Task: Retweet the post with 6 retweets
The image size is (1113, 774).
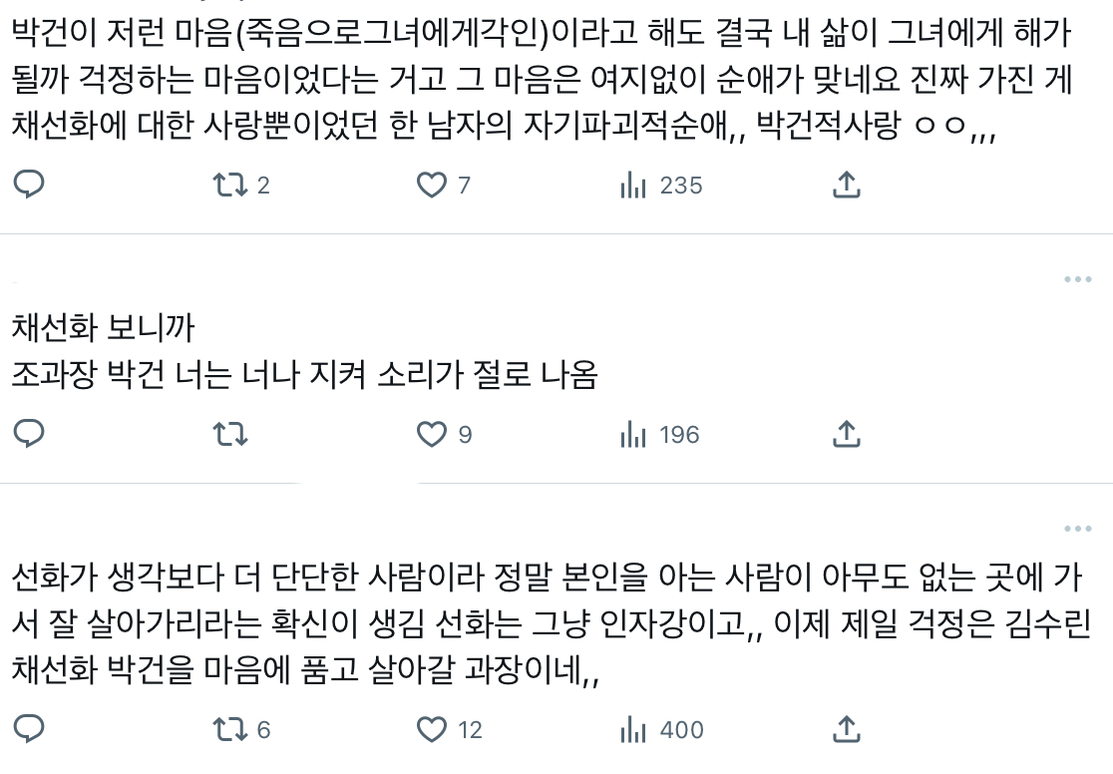Action: (231, 729)
